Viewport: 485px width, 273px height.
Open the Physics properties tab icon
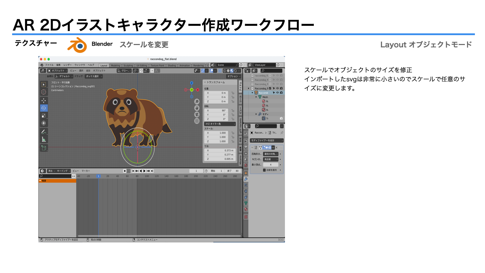point(246,191)
